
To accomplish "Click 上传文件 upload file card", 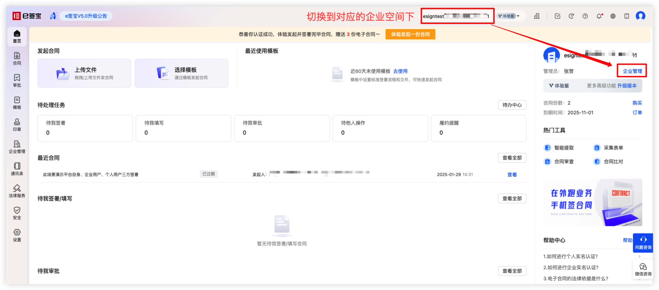I will pyautogui.click(x=84, y=73).
